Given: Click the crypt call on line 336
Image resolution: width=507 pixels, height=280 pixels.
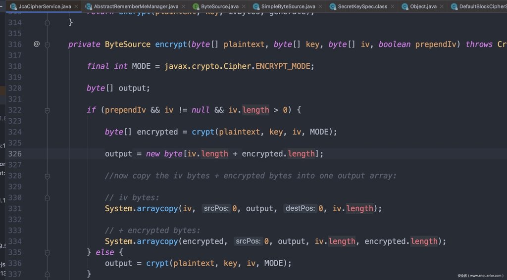Looking at the screenshot, I should click(x=157, y=263).
